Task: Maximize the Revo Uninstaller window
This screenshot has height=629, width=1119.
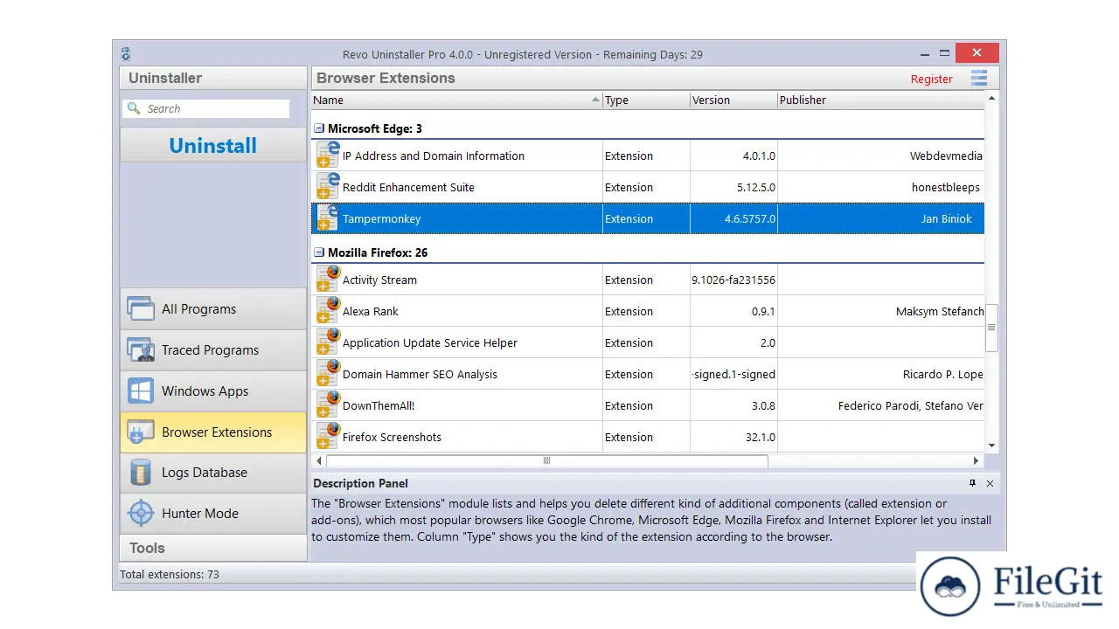Action: click(x=944, y=53)
